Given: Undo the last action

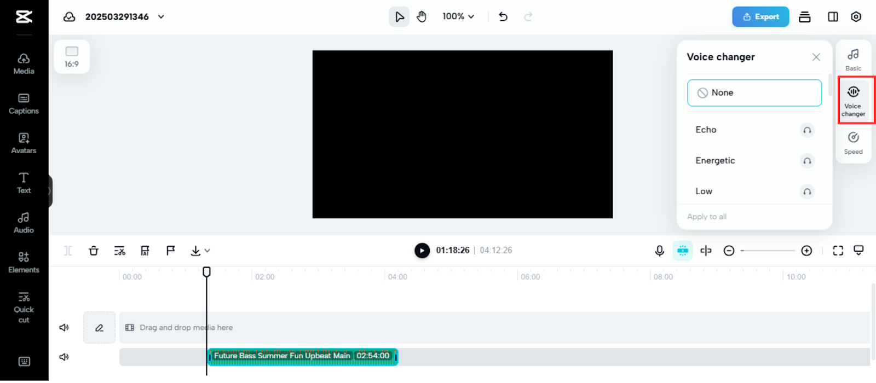Looking at the screenshot, I should (503, 17).
